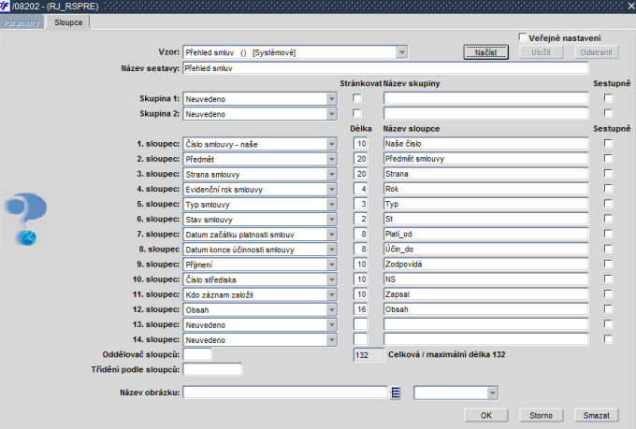Confirm with the OK button
This screenshot has width=636, height=429.
coord(486,415)
